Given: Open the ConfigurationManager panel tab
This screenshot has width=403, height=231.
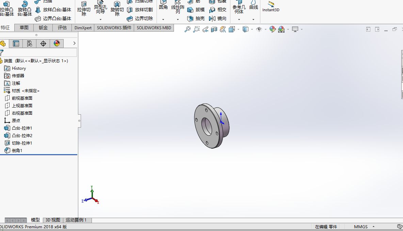Looking at the screenshot, I should tap(30, 44).
